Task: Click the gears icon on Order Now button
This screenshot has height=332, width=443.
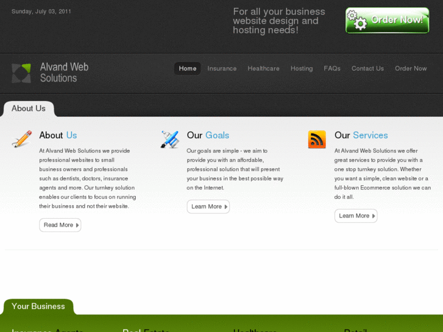Action: coord(356,20)
